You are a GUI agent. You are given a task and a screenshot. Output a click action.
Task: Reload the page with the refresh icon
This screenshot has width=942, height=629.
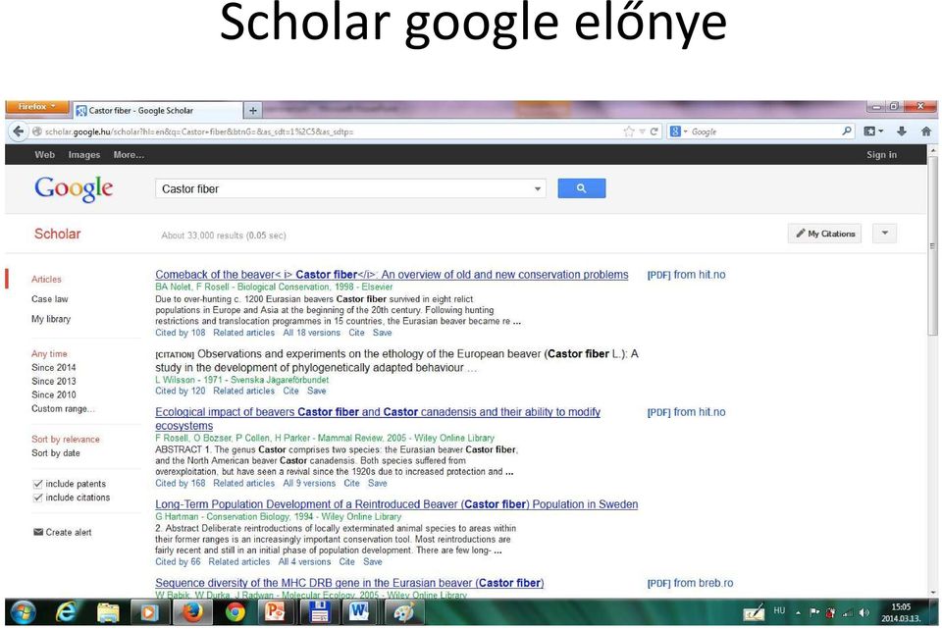click(654, 131)
